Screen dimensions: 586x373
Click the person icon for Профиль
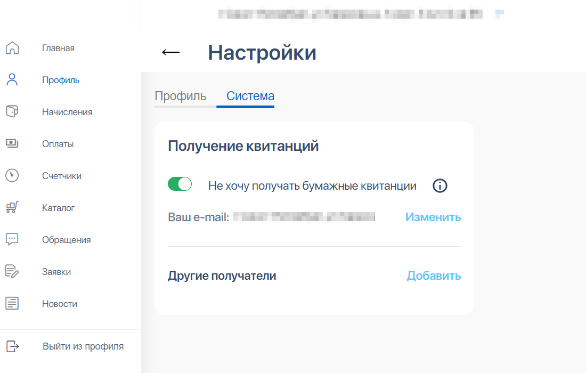[12, 80]
